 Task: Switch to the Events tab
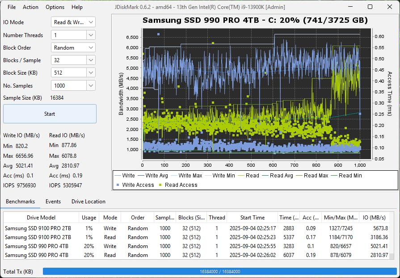tap(53, 202)
